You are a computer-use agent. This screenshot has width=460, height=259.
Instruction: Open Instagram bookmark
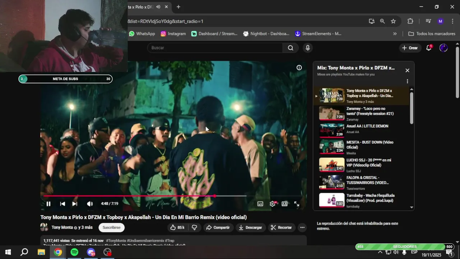pos(173,33)
